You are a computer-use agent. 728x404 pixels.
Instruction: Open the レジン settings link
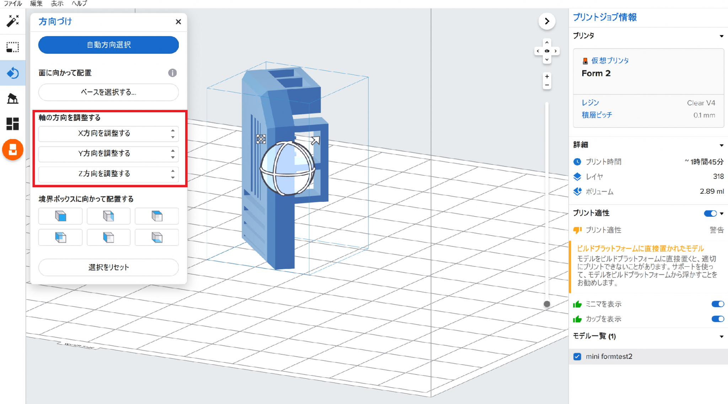tap(590, 102)
